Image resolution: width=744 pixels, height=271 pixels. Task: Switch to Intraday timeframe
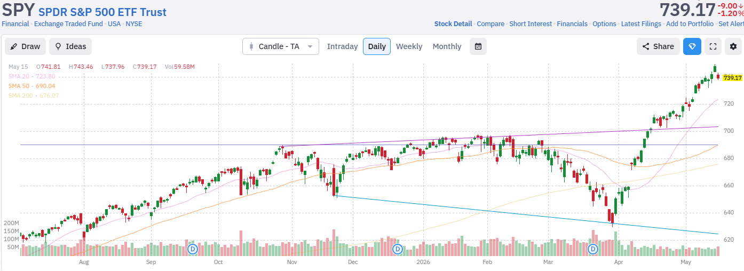click(342, 46)
